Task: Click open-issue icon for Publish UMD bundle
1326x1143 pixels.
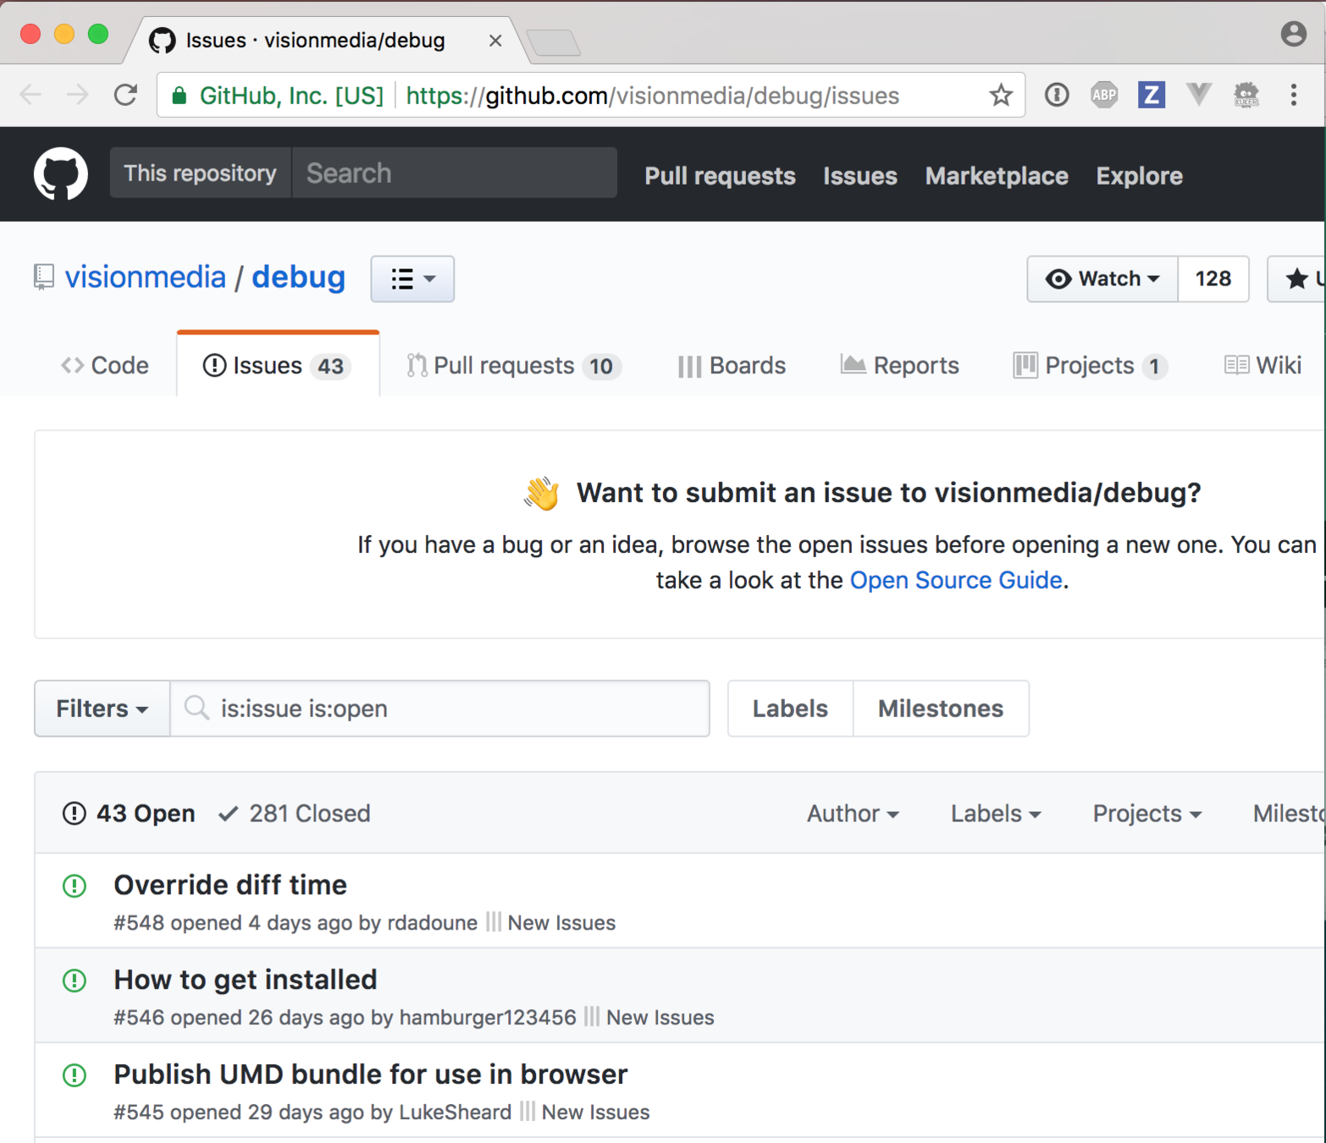Action: 75,1075
